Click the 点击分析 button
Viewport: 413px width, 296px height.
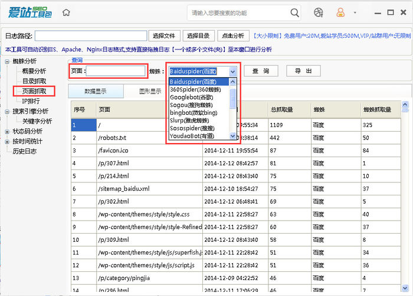233,36
